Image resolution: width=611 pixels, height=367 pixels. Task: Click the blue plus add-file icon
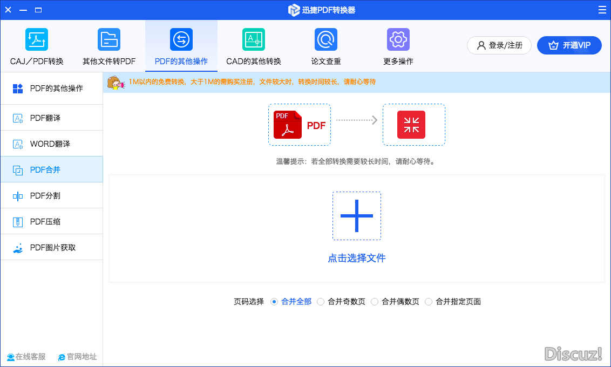357,216
